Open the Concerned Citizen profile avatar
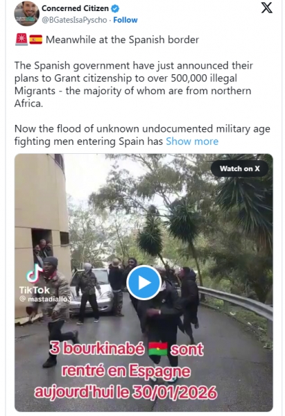This screenshot has width=285, height=416. coord(26,13)
